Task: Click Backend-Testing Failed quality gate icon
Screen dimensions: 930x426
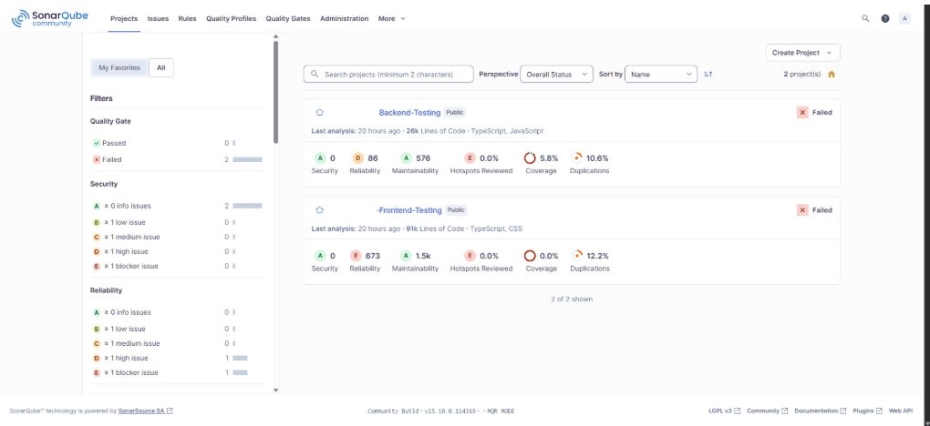Action: pyautogui.click(x=802, y=112)
